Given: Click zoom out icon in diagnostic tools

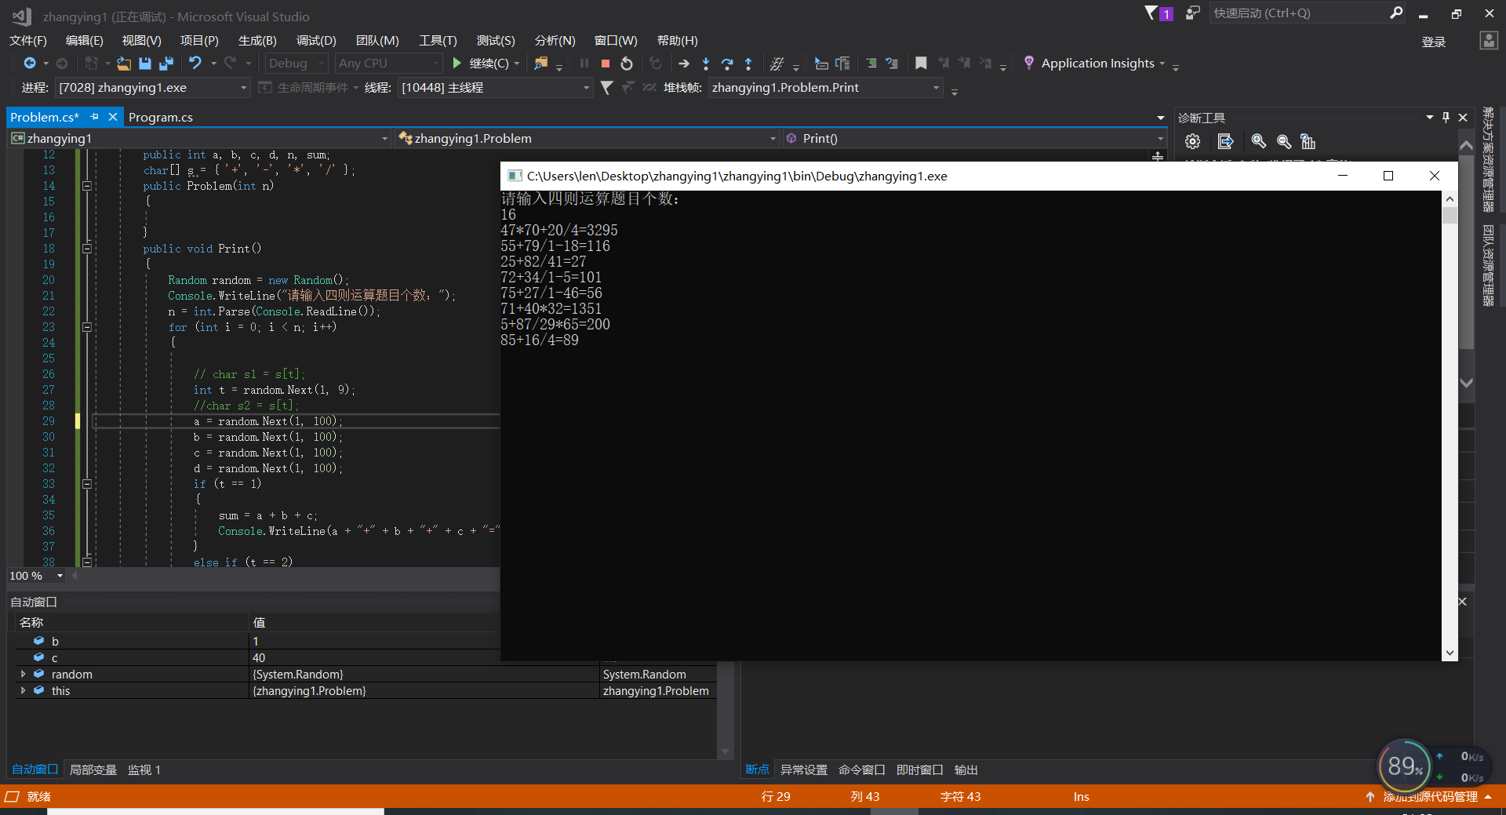Looking at the screenshot, I should pos(1284,141).
